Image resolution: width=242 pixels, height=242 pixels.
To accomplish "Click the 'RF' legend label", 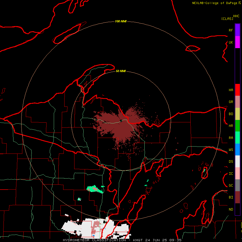I will pos(231,30).
